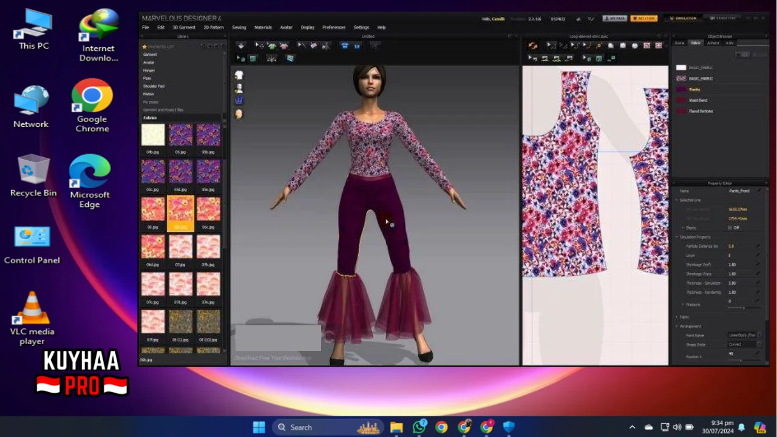This screenshot has height=437, width=777.
Task: Open the Avatar menu
Action: pyautogui.click(x=286, y=27)
